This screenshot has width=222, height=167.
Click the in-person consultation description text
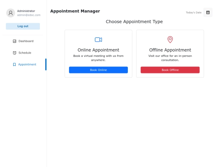coord(170,58)
